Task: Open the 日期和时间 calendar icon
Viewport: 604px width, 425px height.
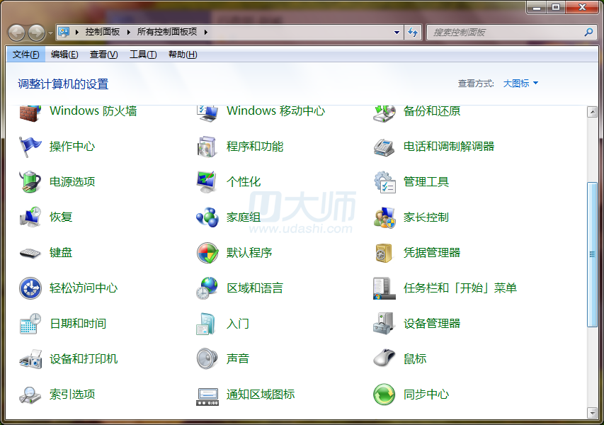Action: tap(30, 324)
